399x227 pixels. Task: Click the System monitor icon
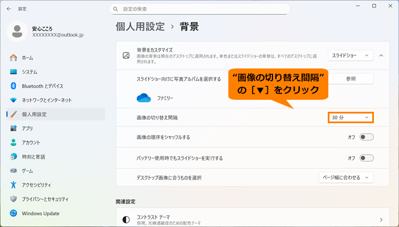pos(14,72)
